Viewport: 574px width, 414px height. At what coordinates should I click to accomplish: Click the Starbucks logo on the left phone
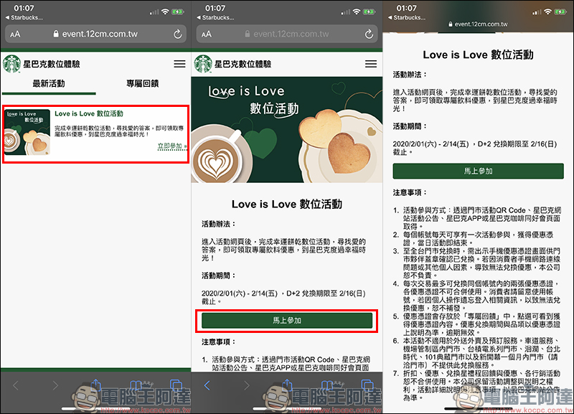coord(12,64)
